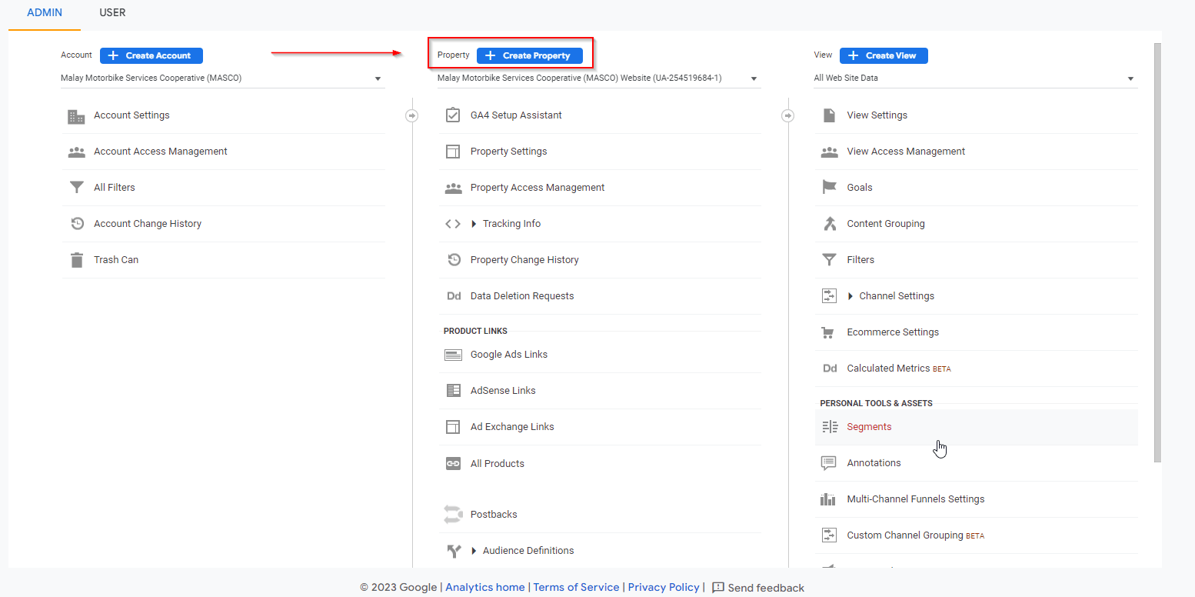Click the Account Settings building icon
The image size is (1195, 597).
76,116
